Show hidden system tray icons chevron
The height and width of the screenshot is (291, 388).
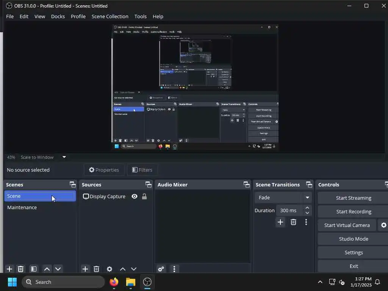pyautogui.click(x=320, y=282)
